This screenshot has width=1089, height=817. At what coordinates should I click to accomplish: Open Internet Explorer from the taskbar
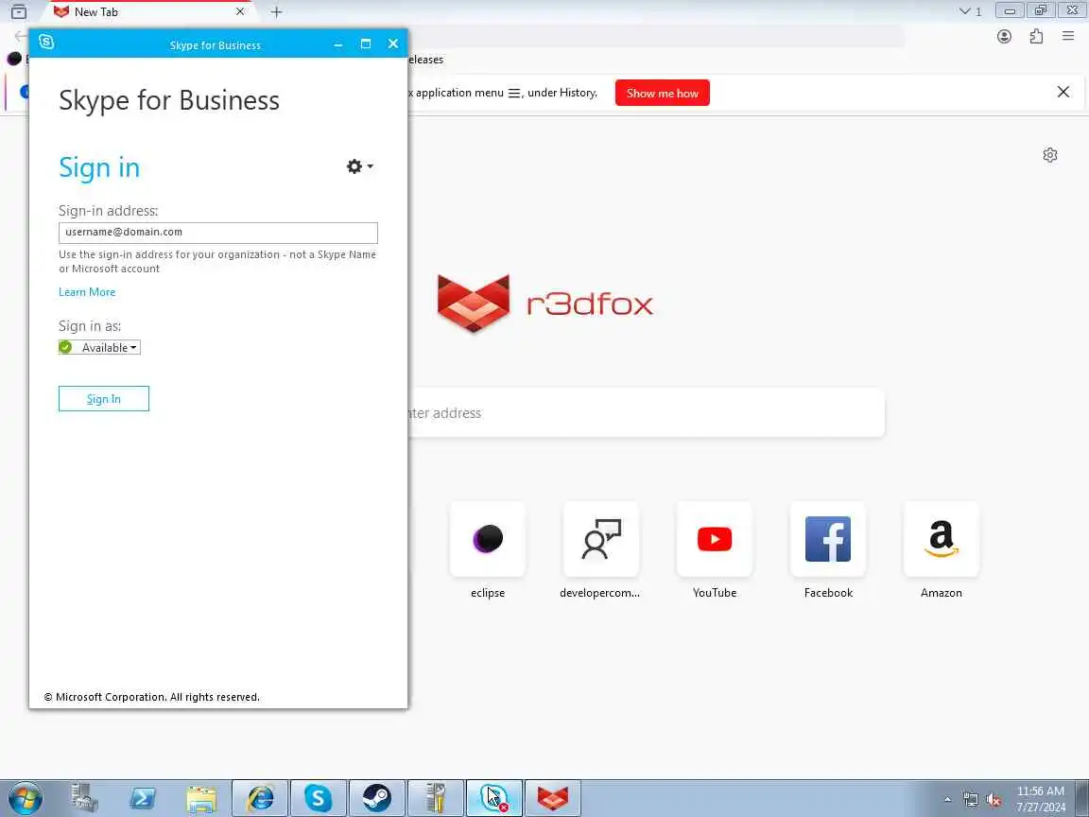pos(260,798)
